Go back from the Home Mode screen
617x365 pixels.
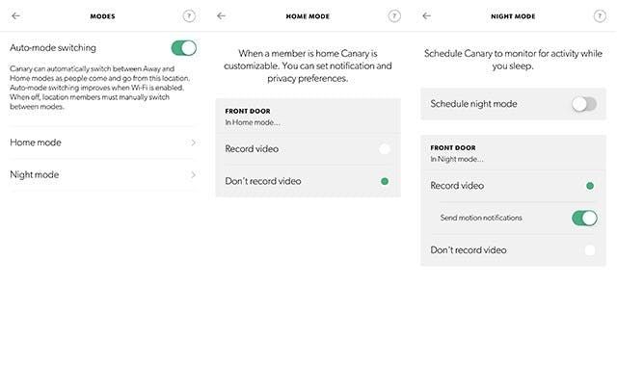click(221, 15)
